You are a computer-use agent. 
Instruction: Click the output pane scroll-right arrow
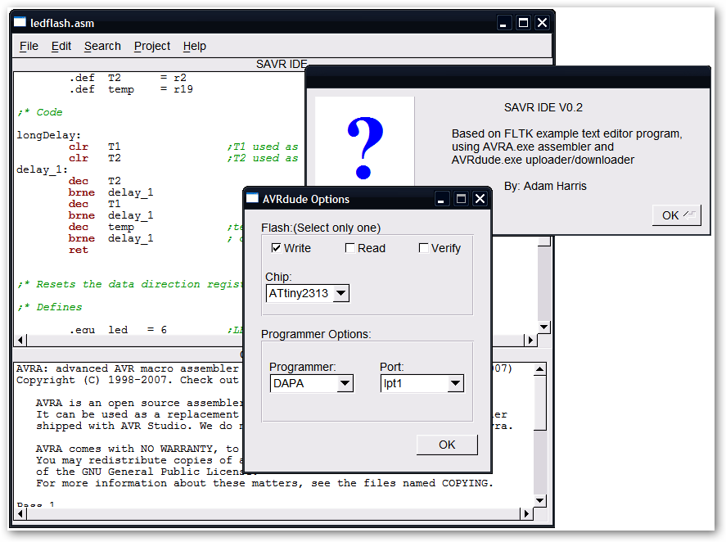click(x=526, y=513)
